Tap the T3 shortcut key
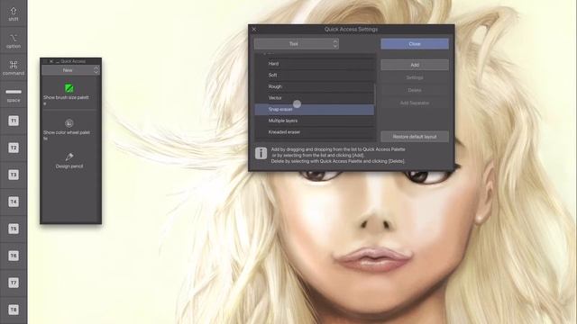Image resolution: width=577 pixels, height=324 pixels. (14, 175)
